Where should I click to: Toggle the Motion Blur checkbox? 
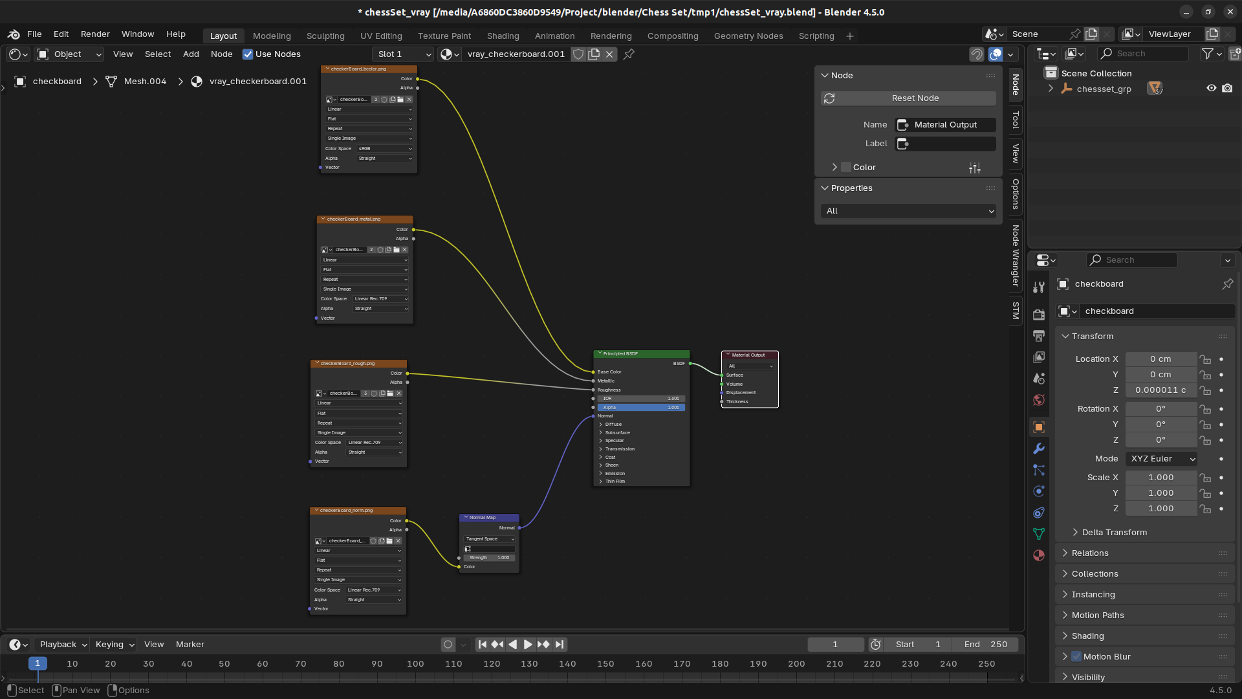(x=1076, y=656)
